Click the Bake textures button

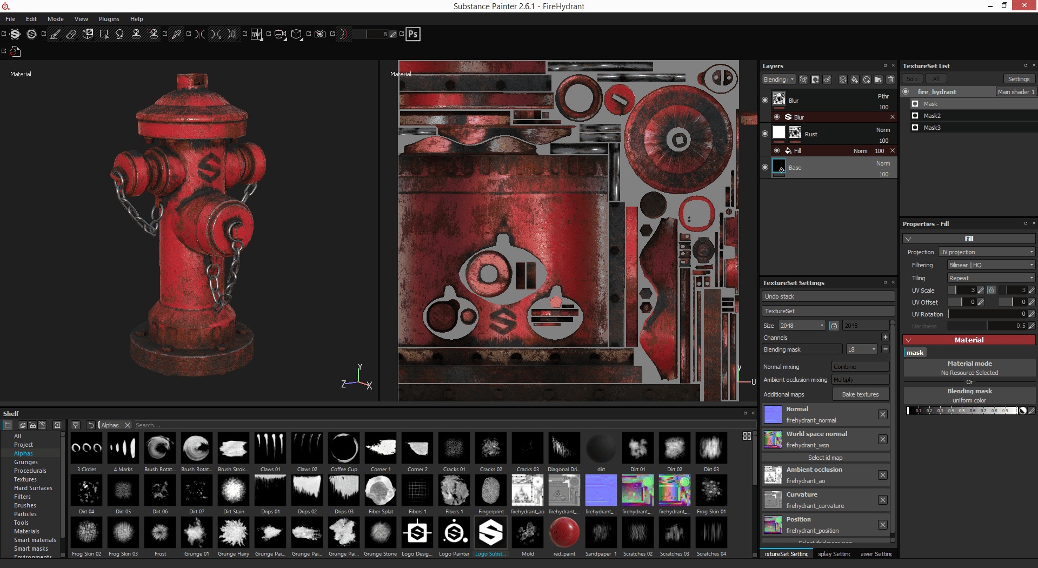coord(860,394)
